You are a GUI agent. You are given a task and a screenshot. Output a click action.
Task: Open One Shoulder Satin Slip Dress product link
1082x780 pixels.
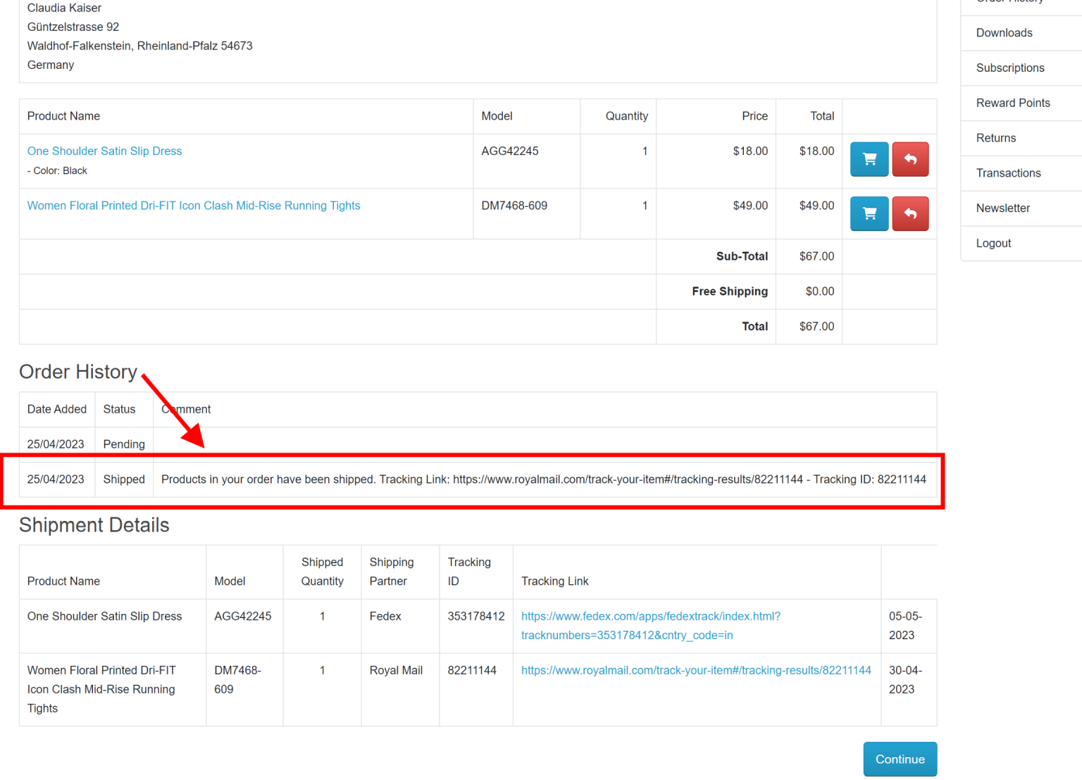[104, 151]
